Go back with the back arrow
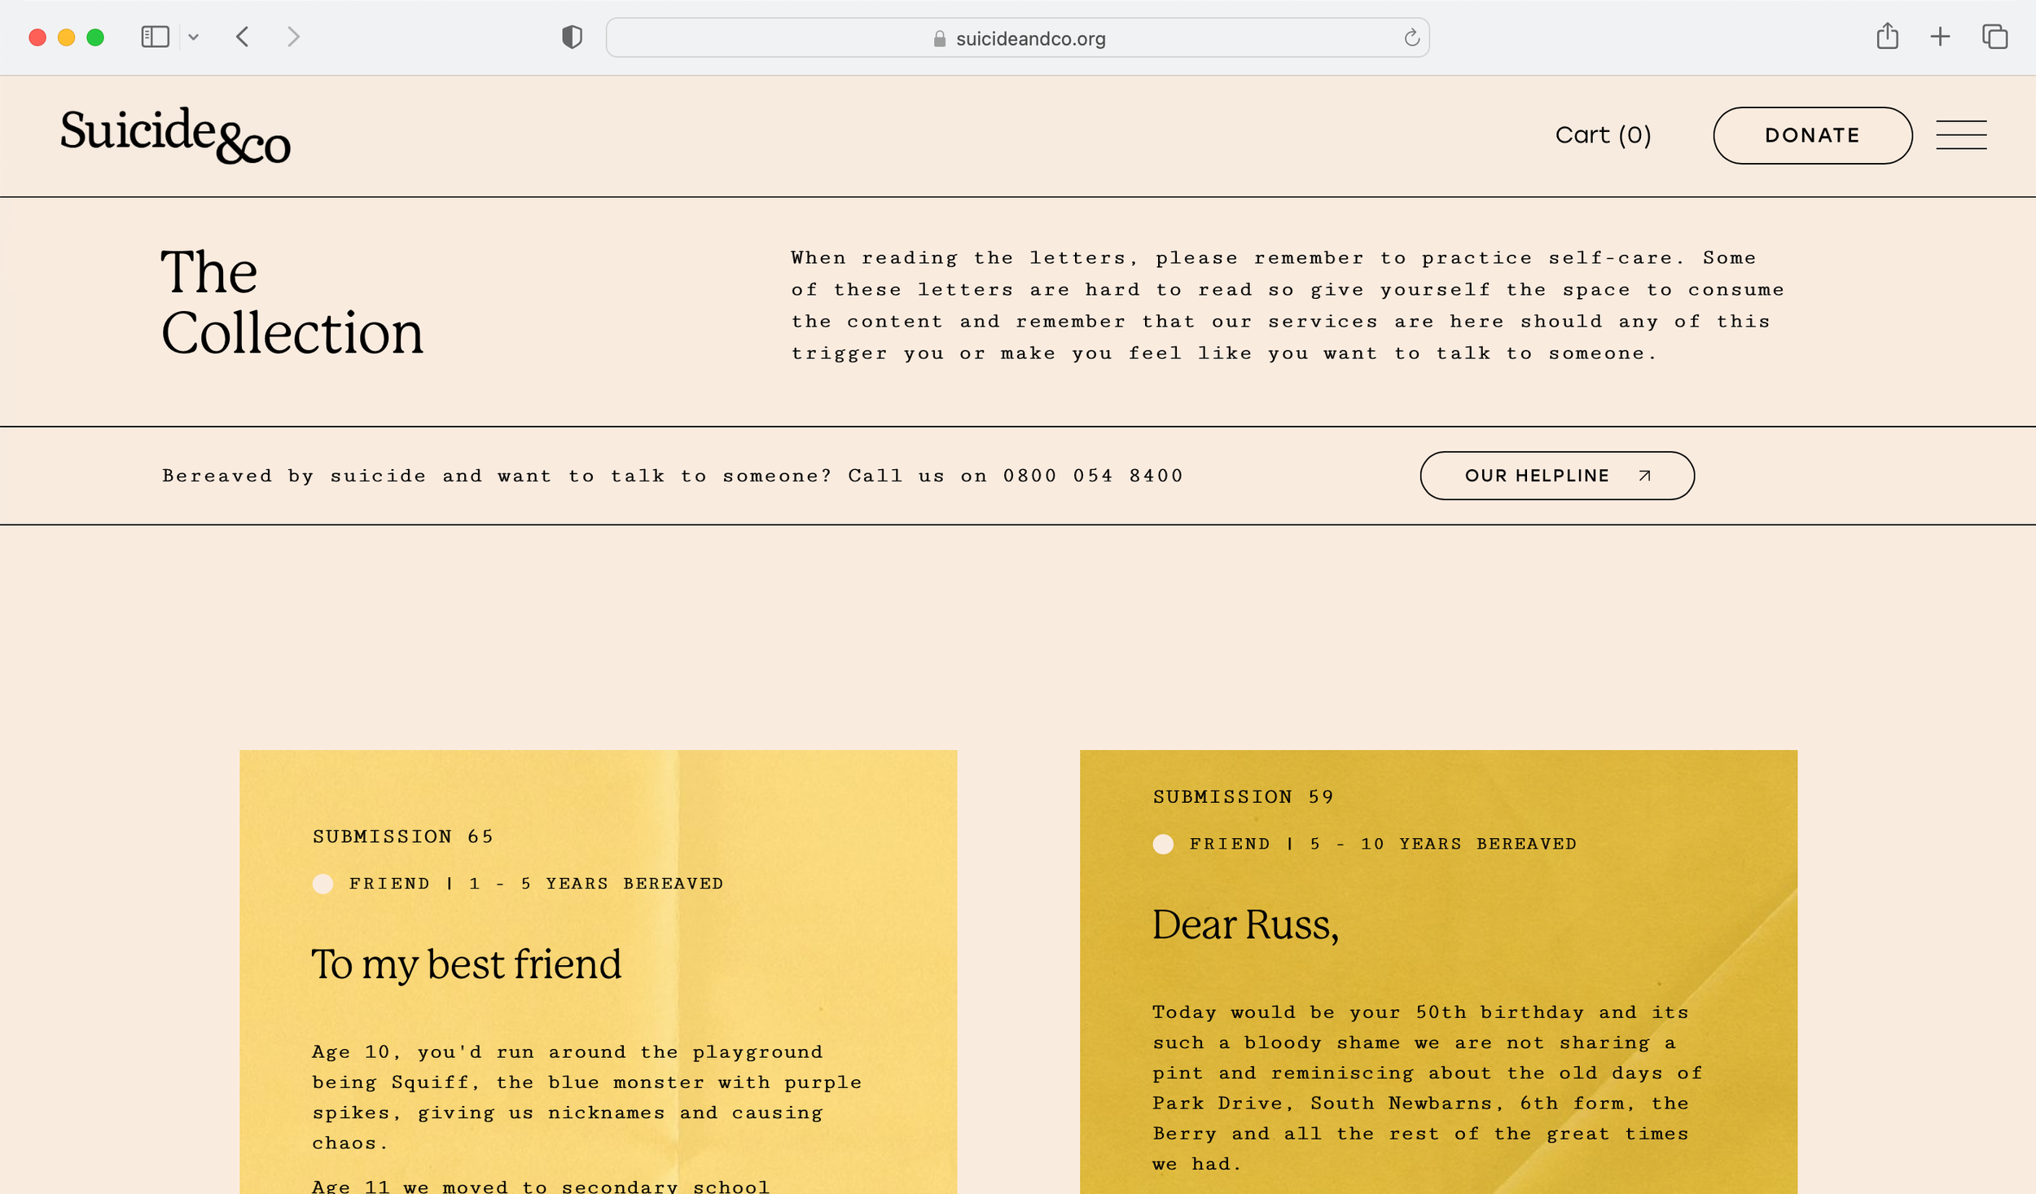This screenshot has height=1194, width=2036. pyautogui.click(x=243, y=37)
